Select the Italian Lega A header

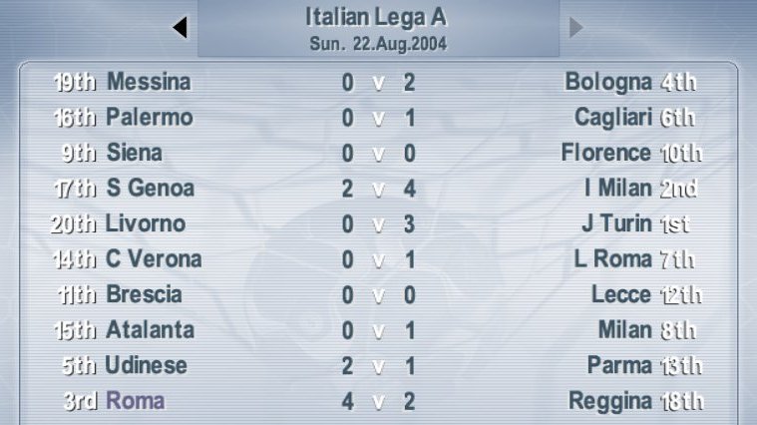click(x=377, y=17)
